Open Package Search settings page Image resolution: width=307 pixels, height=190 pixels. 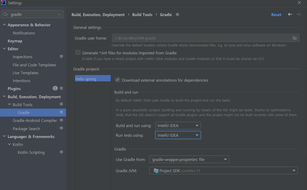(26, 129)
